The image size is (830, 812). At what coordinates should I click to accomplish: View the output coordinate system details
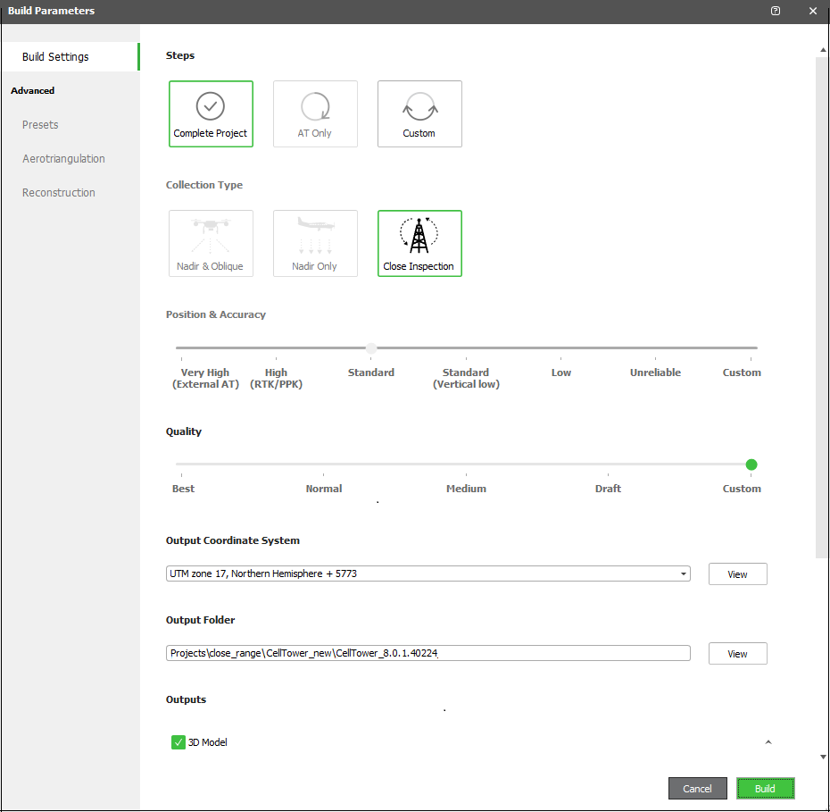737,573
